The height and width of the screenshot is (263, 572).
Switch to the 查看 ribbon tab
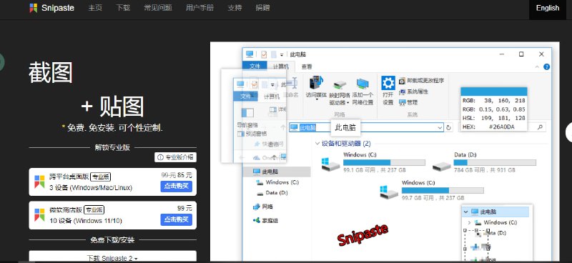pyautogui.click(x=307, y=66)
